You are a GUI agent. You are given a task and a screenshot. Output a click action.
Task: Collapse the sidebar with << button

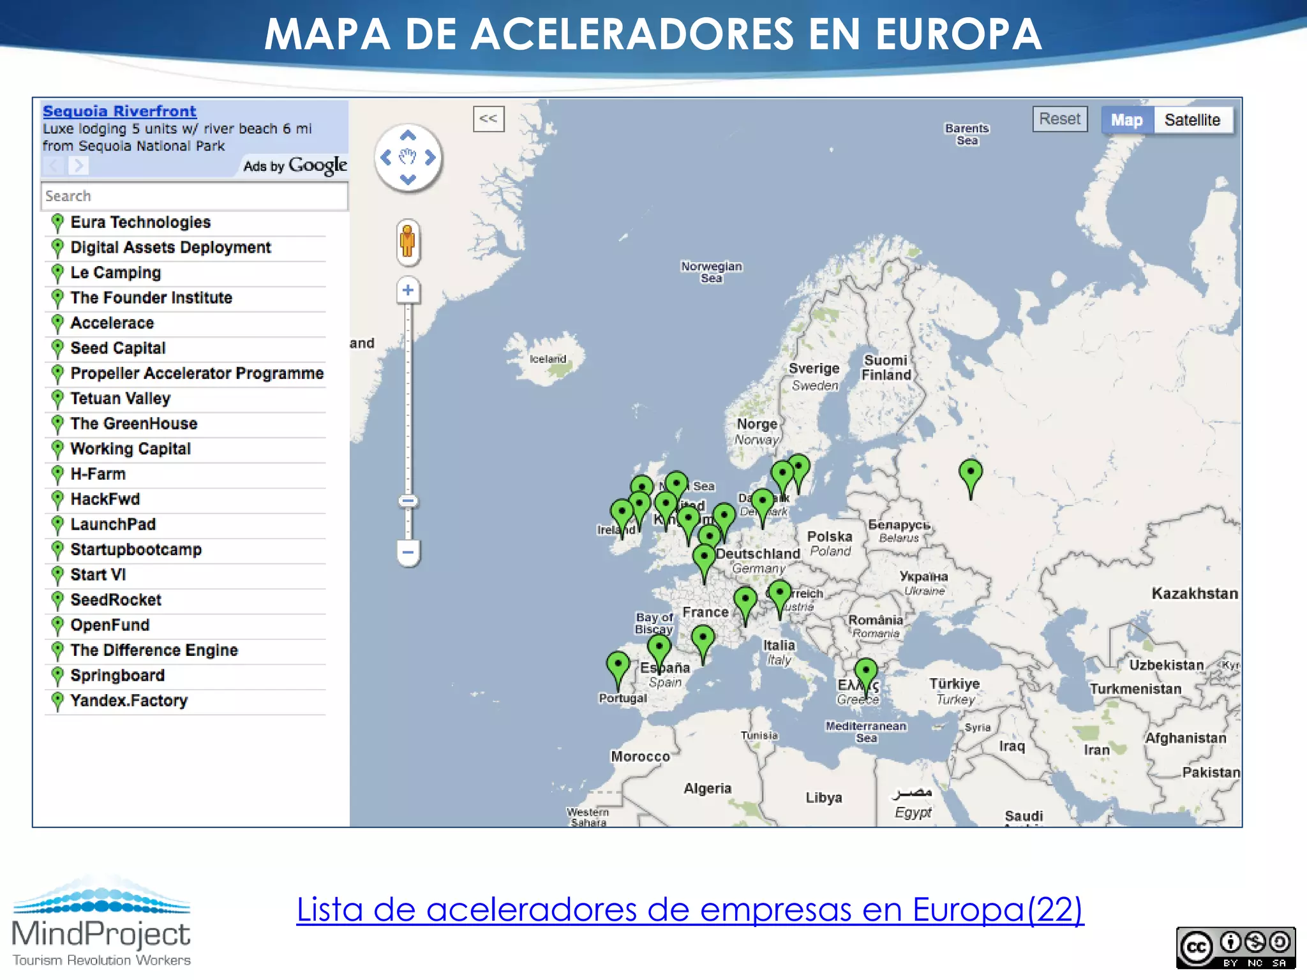click(489, 119)
